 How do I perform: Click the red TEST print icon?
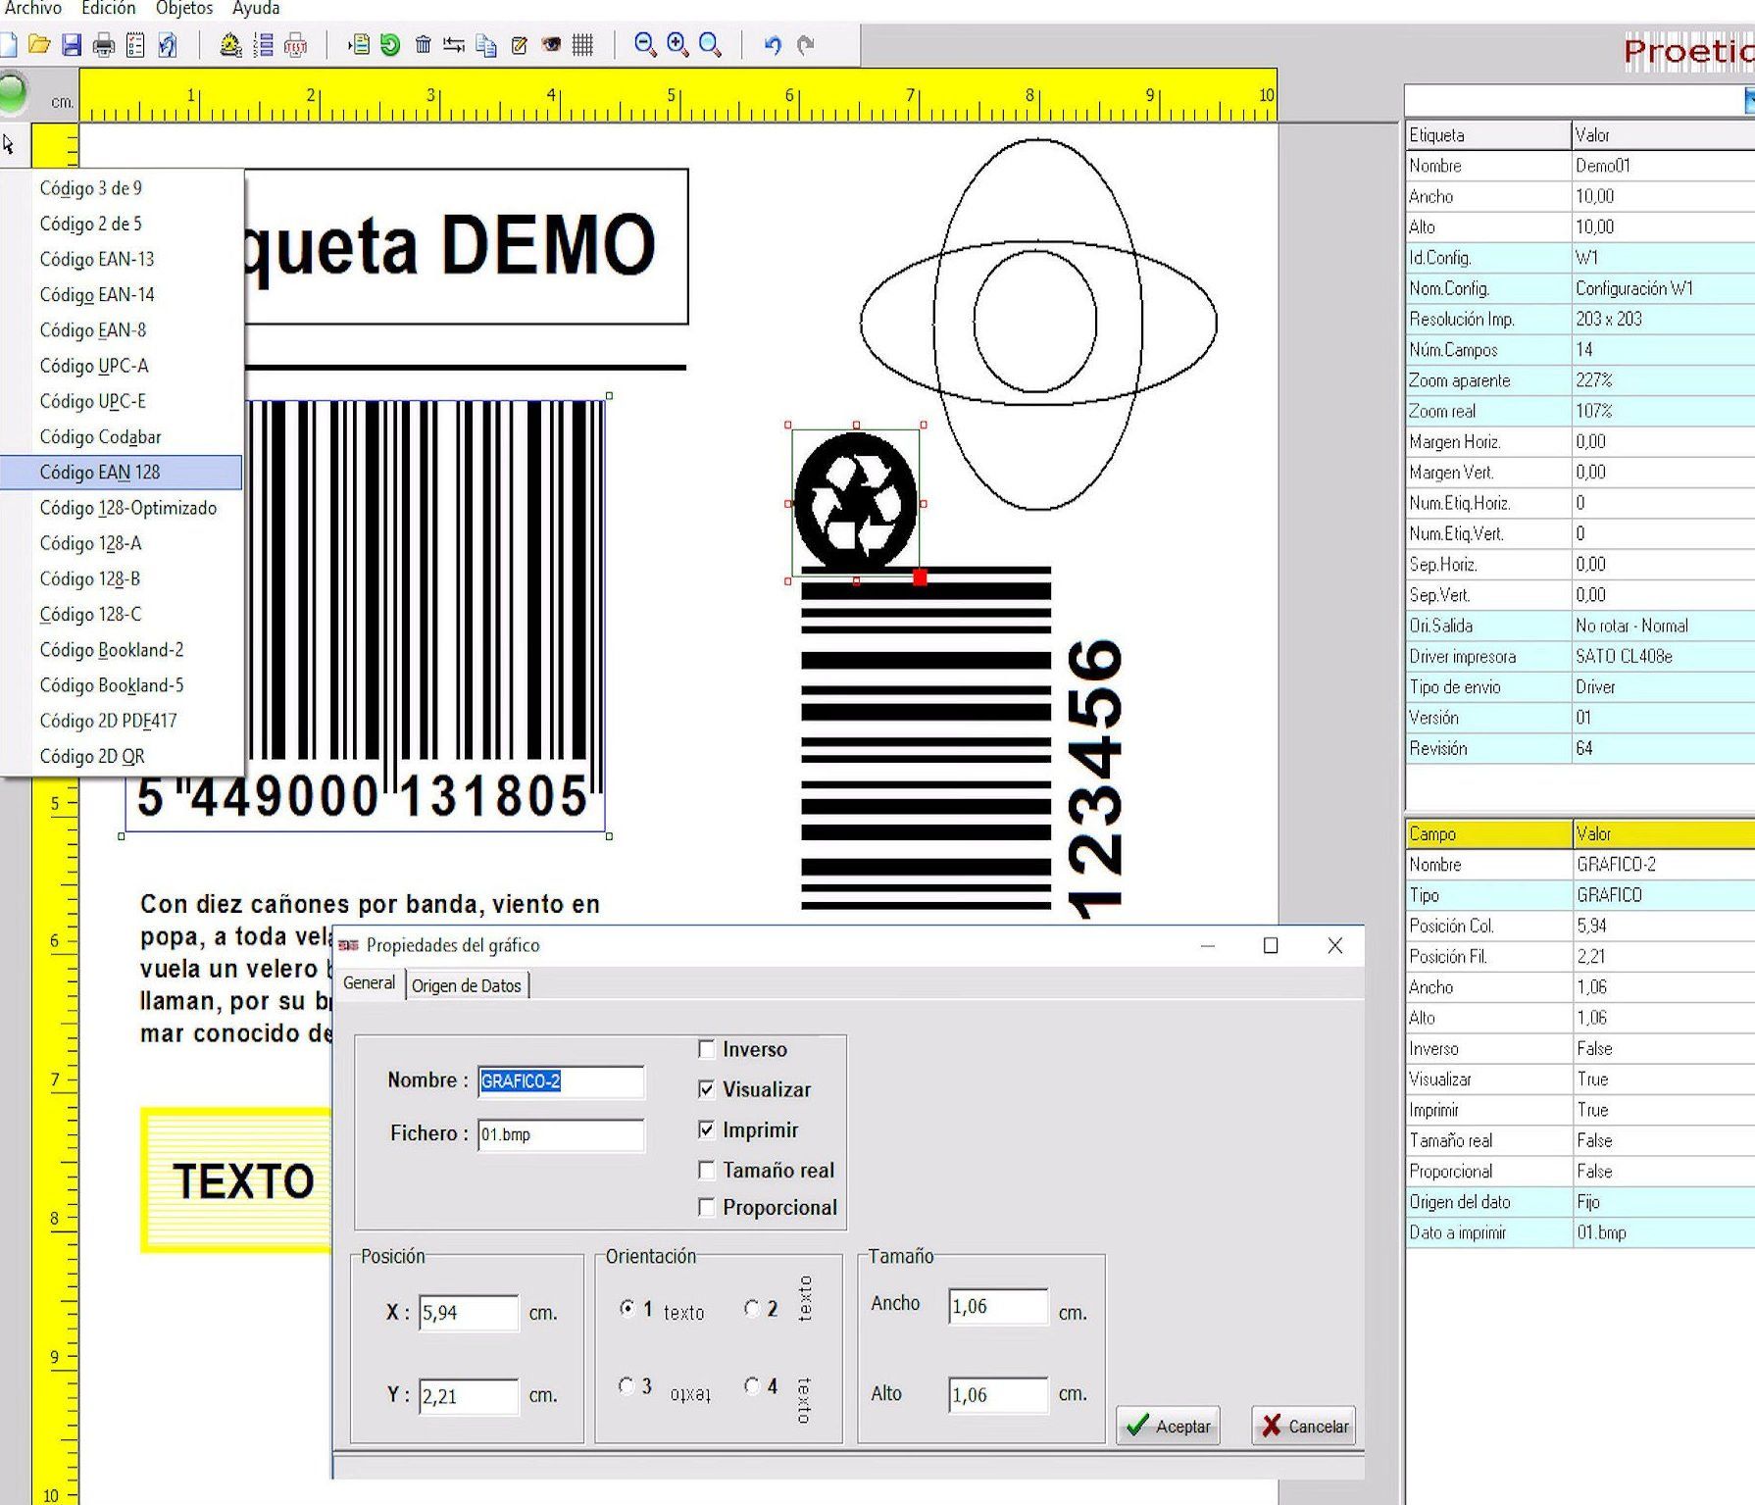295,45
